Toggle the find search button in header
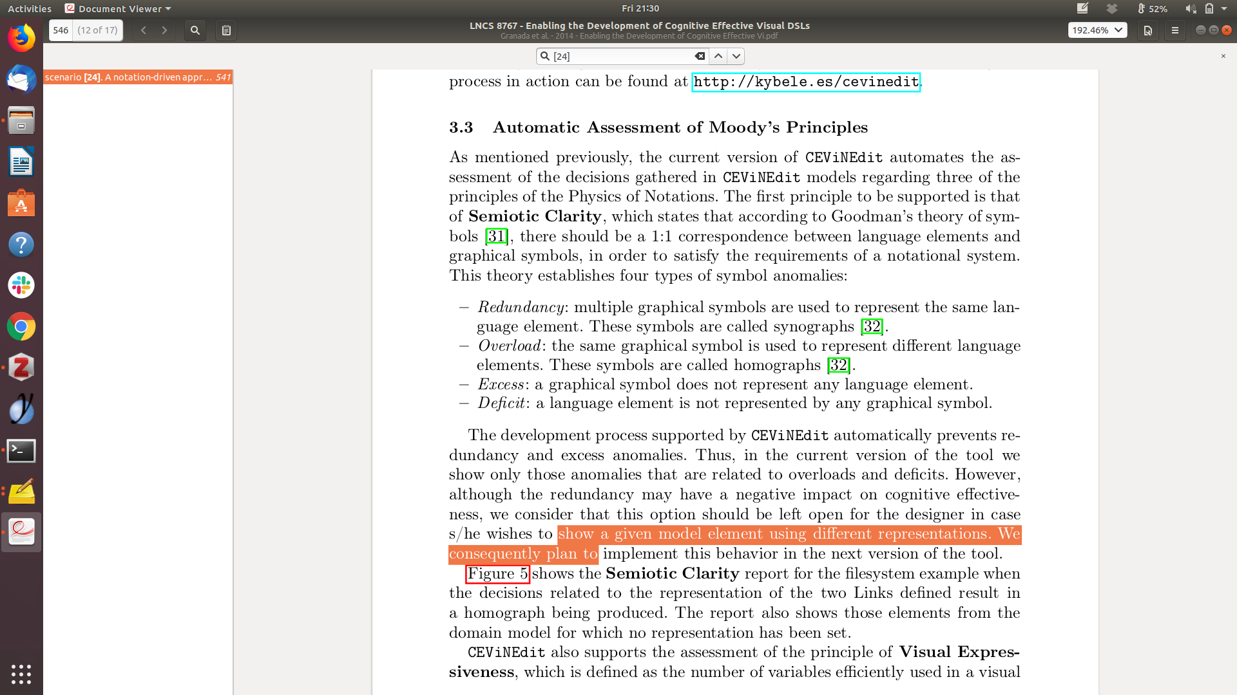 point(195,30)
